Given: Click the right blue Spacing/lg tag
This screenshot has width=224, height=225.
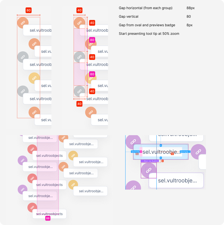Looking at the screenshot, I should point(185,152).
